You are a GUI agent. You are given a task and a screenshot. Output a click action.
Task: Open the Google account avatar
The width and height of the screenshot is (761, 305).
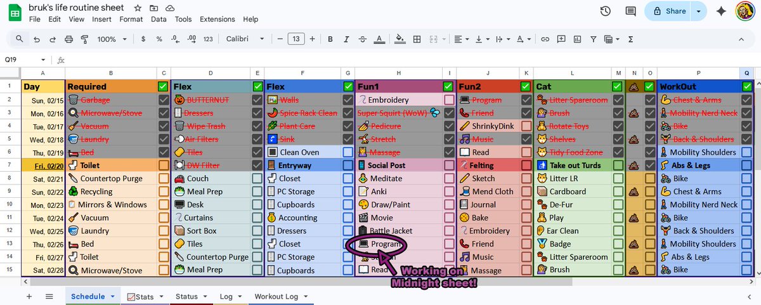[745, 11]
